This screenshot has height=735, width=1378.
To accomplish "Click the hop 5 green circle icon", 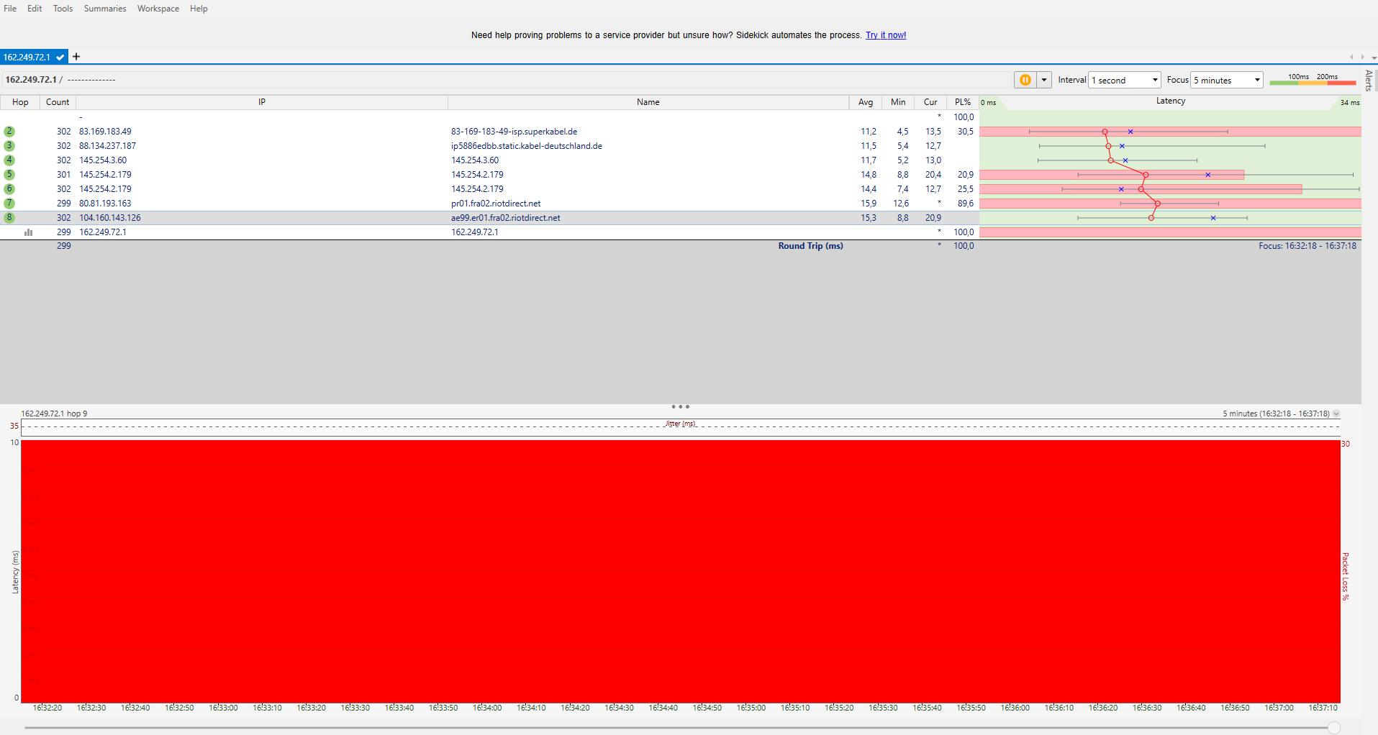I will (9, 175).
